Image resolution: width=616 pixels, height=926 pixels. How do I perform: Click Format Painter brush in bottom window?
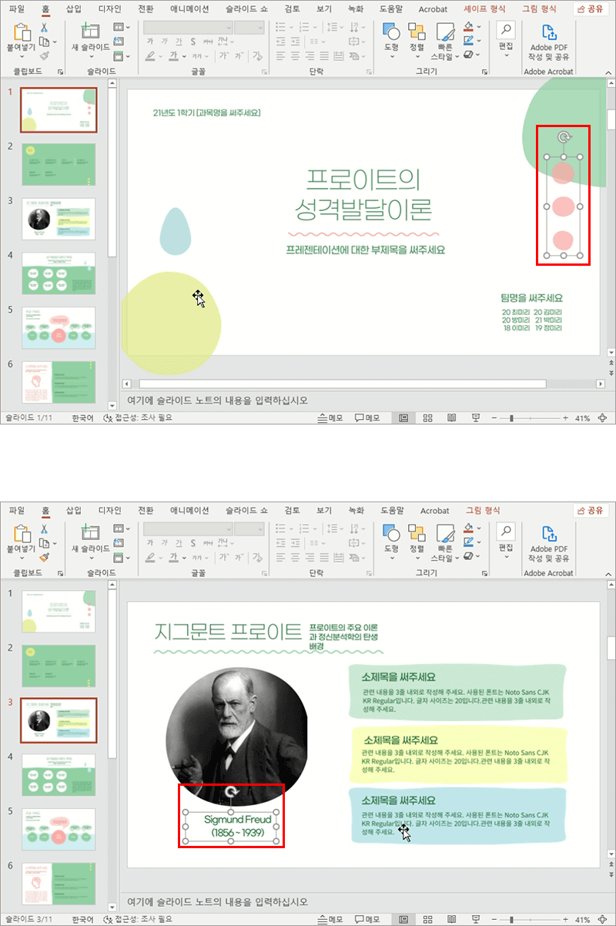point(44,557)
